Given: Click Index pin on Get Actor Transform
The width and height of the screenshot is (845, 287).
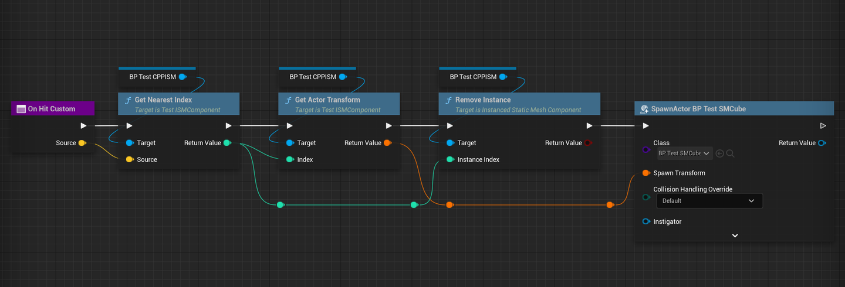Looking at the screenshot, I should [290, 159].
